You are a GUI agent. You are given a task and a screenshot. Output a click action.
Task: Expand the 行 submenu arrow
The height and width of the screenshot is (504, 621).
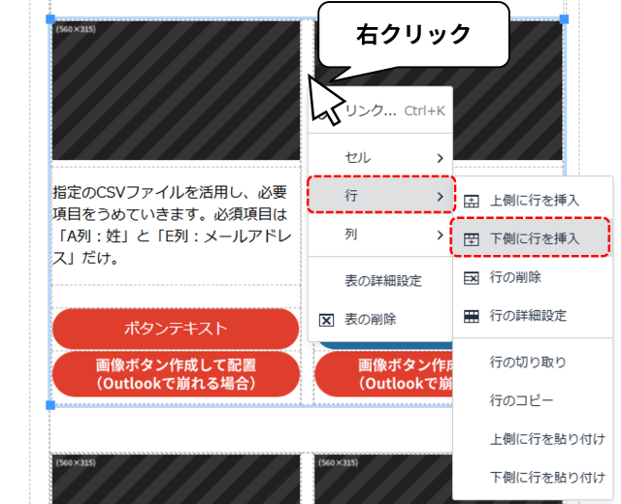coord(440,196)
